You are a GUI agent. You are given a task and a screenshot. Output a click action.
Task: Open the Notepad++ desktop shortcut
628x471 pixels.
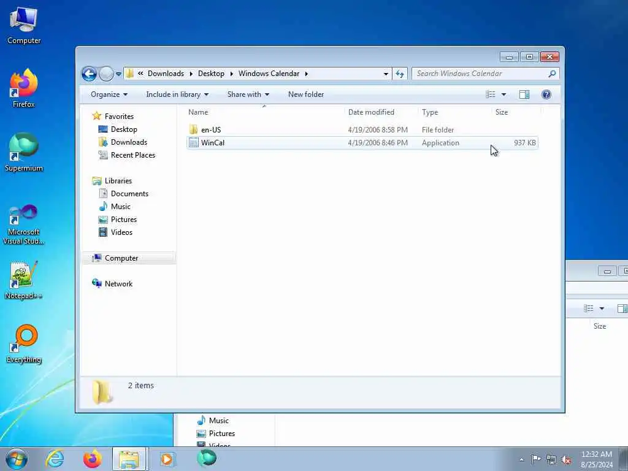point(24,280)
